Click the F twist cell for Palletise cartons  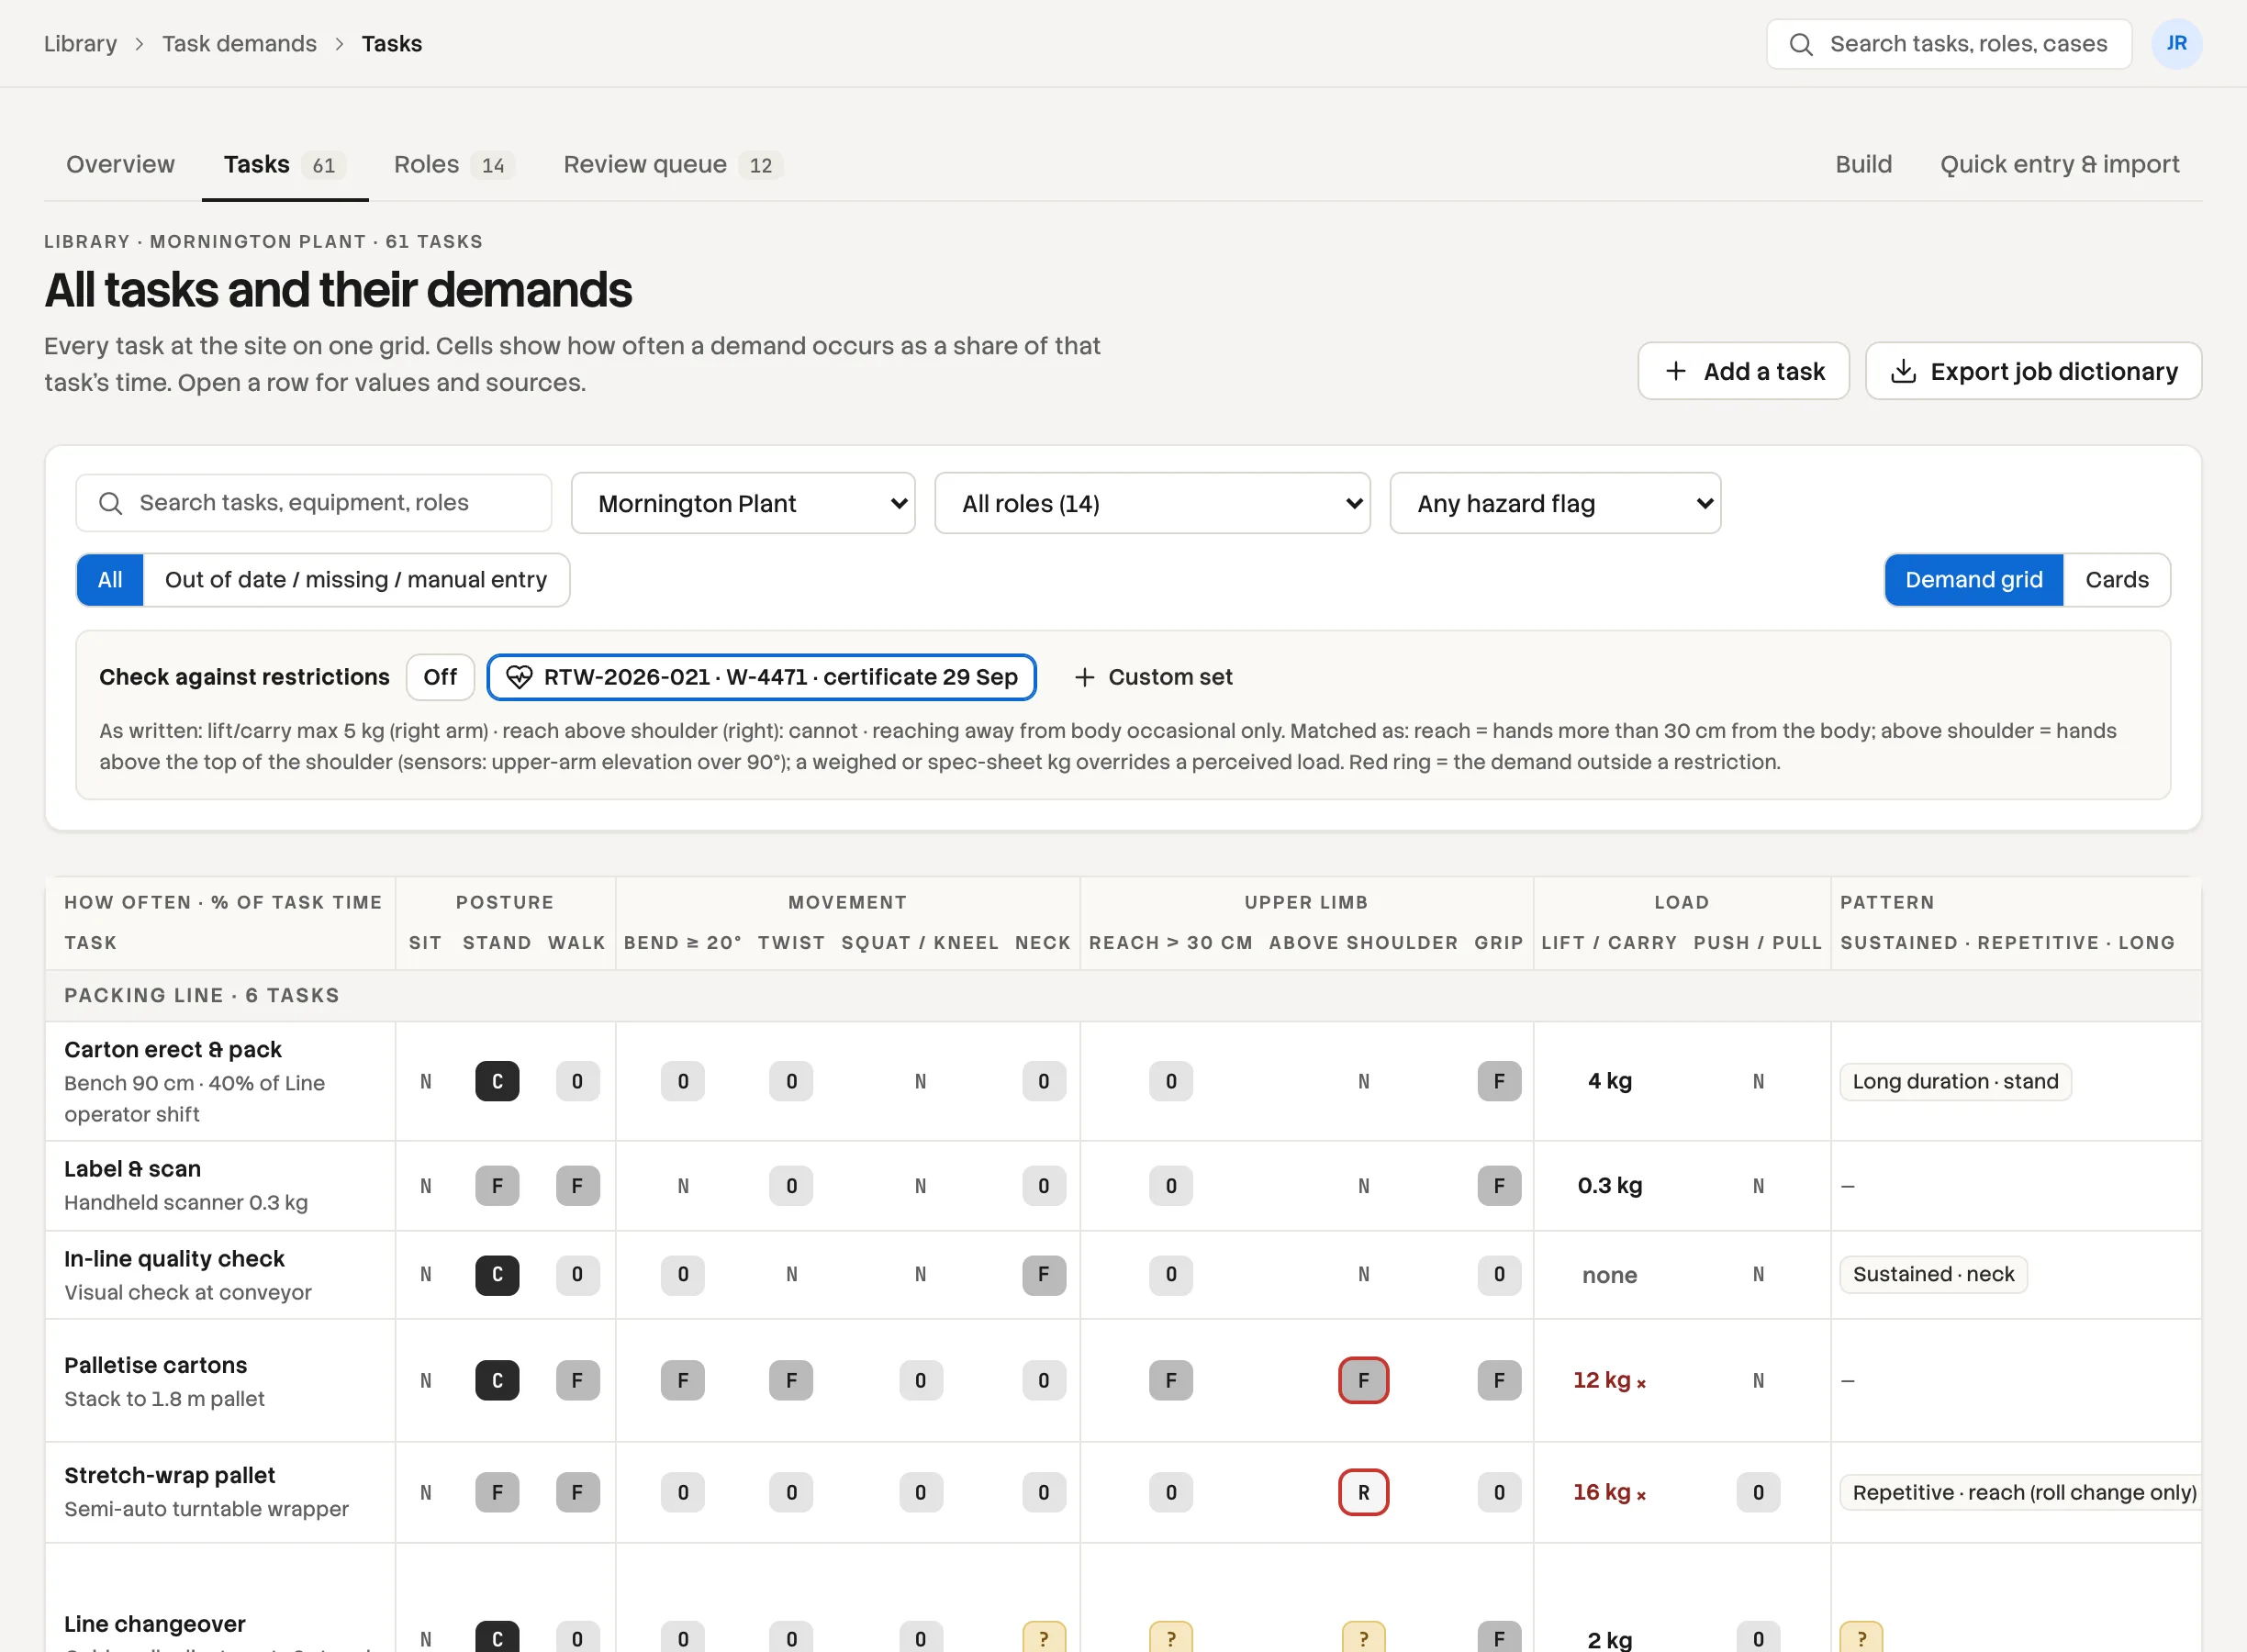click(791, 1380)
